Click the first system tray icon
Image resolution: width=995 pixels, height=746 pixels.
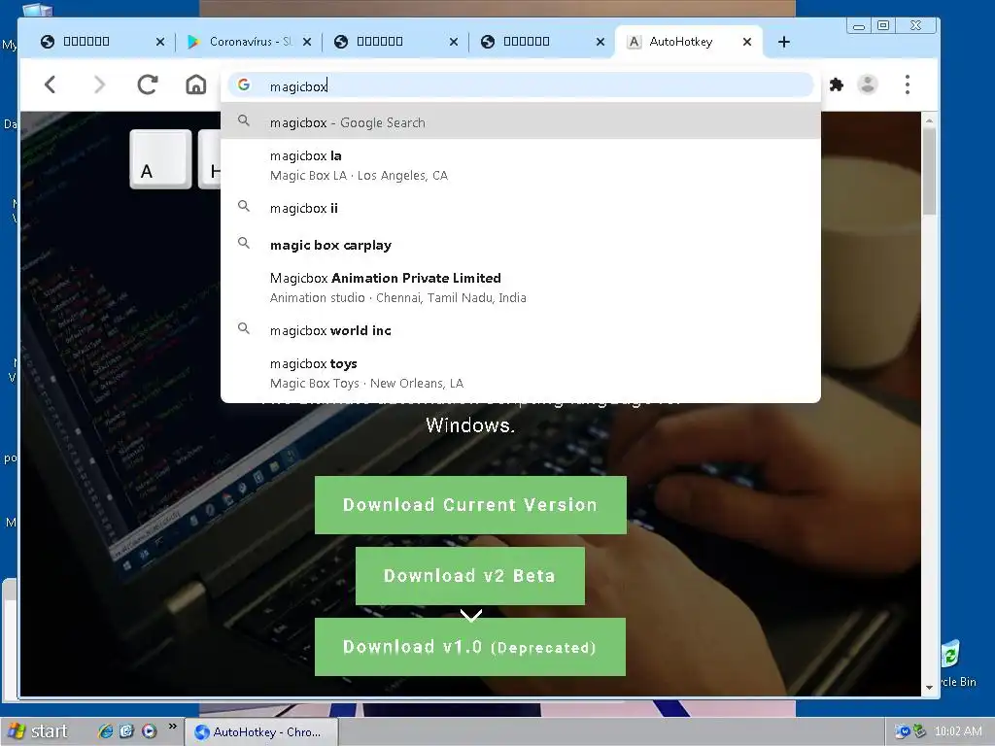(902, 731)
